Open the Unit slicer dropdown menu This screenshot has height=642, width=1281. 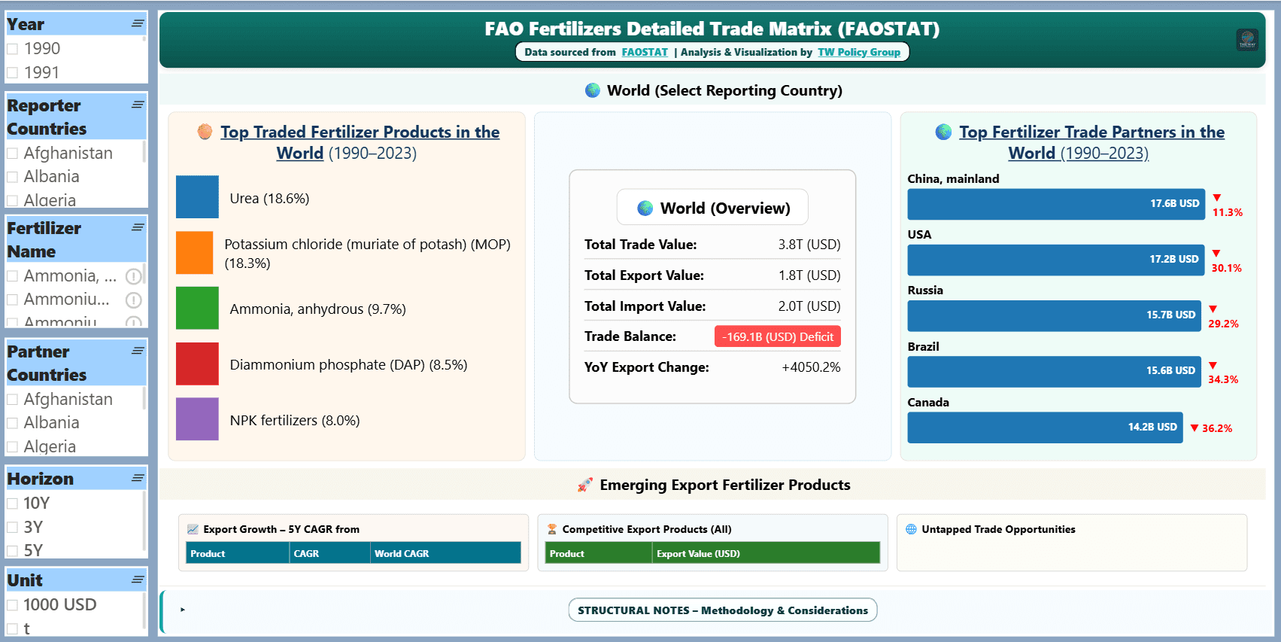click(x=138, y=580)
